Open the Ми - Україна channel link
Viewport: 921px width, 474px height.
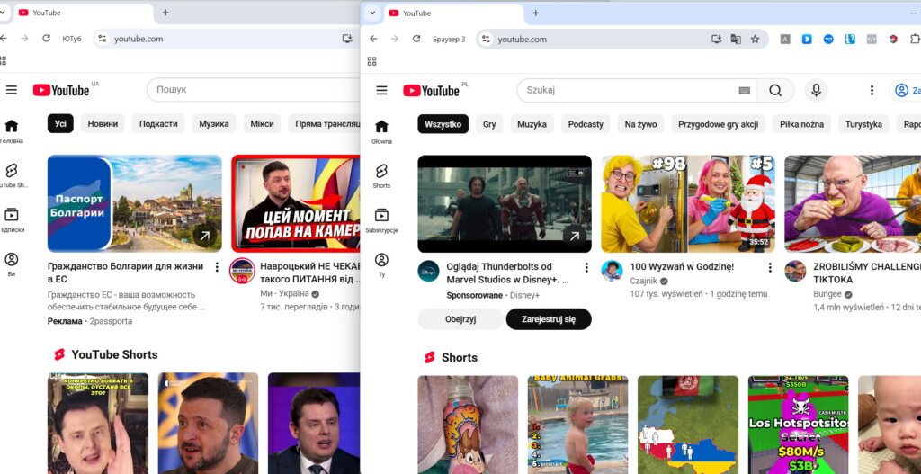284,293
